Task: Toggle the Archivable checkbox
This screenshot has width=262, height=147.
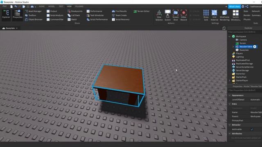Action: pyautogui.click(x=252, y=129)
